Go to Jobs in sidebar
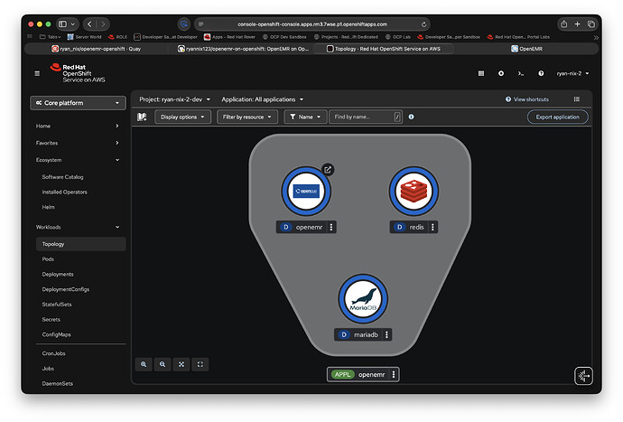This screenshot has width=623, height=422. [x=48, y=369]
